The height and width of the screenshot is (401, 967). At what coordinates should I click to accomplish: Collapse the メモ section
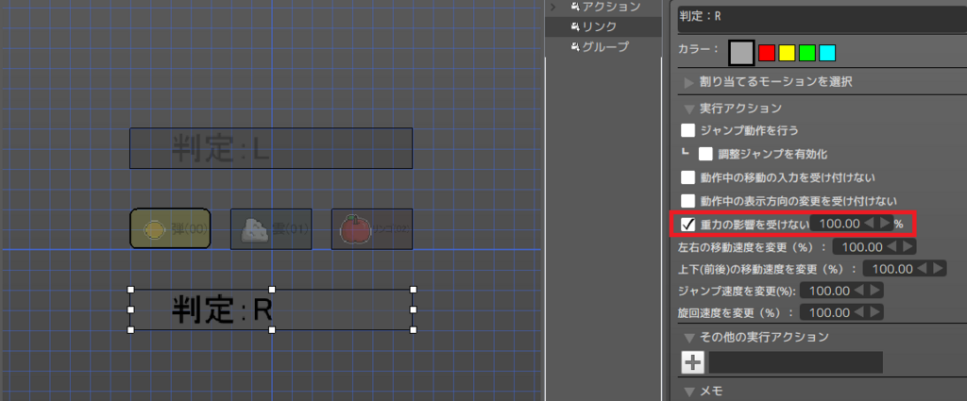688,392
